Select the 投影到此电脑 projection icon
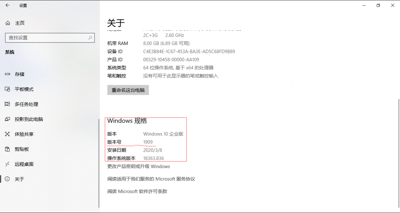 8,119
